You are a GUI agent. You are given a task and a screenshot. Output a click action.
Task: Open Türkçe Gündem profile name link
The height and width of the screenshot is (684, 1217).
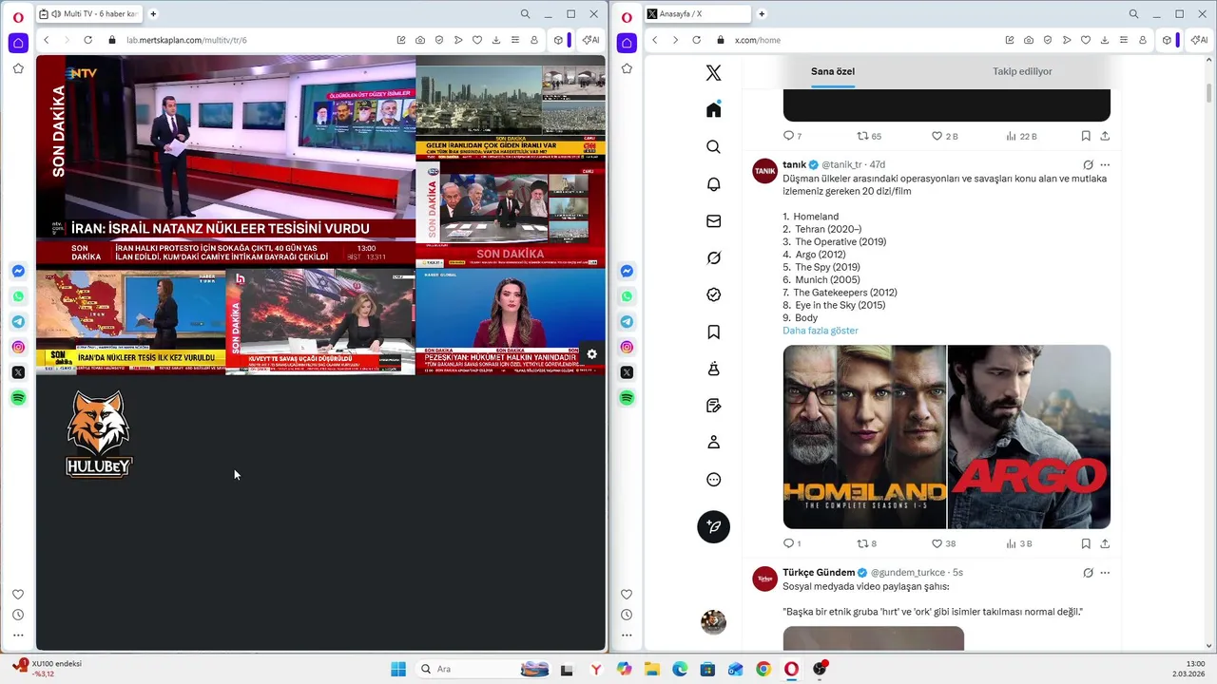pos(819,573)
